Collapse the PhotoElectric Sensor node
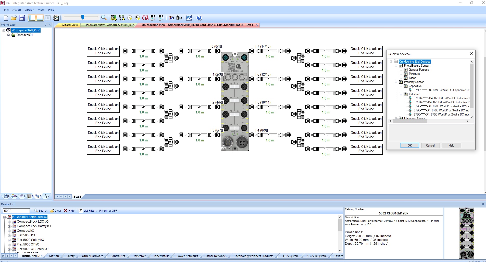 tap(396, 66)
